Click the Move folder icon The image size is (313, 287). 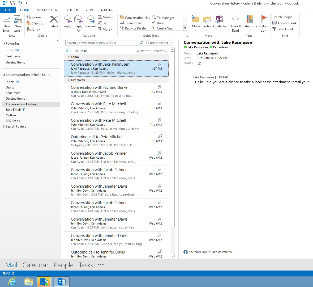(x=196, y=19)
